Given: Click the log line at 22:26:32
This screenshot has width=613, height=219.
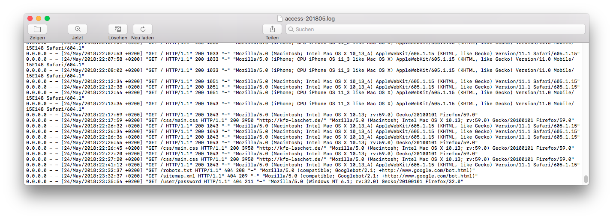Looking at the screenshot, I should point(303,126).
